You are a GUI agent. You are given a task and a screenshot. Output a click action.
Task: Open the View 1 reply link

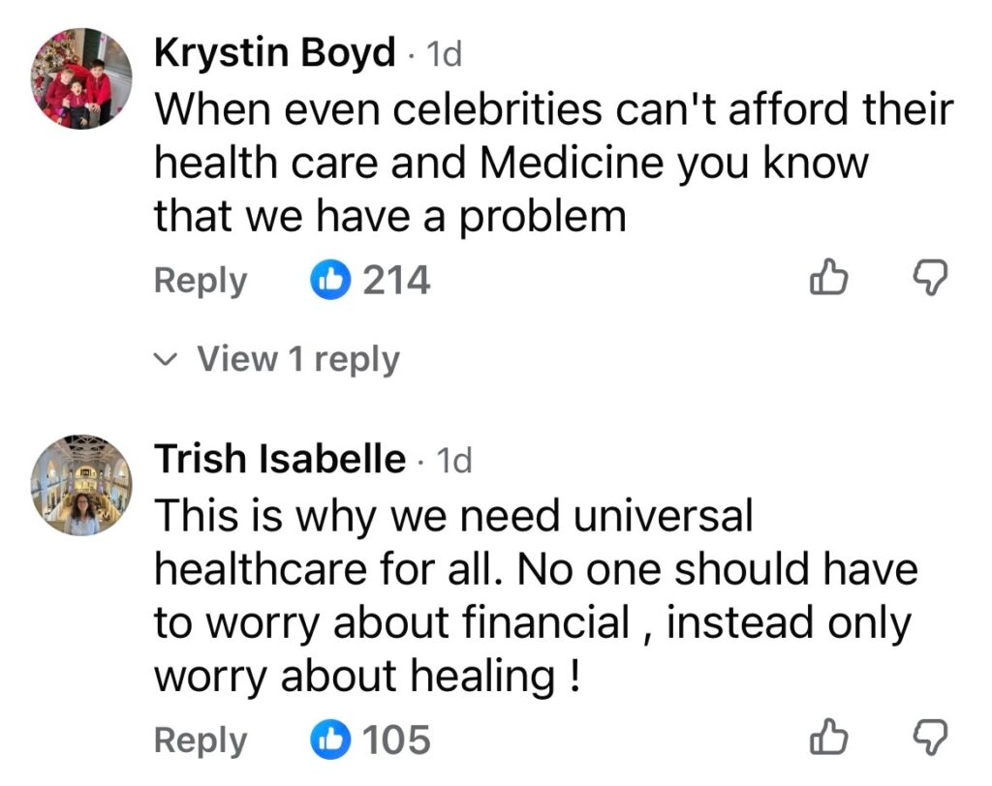297,359
